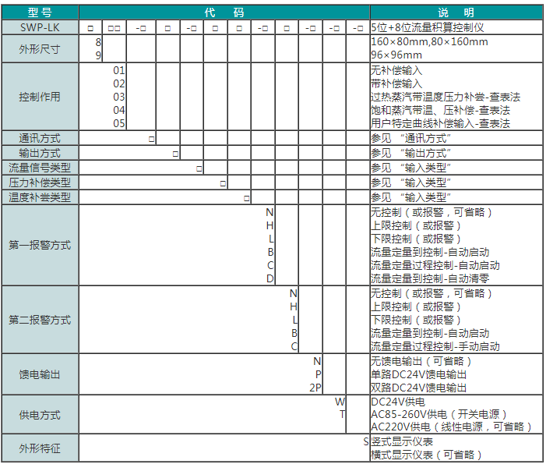Click the '代 码' header cell
The image size is (546, 464).
[224, 12]
